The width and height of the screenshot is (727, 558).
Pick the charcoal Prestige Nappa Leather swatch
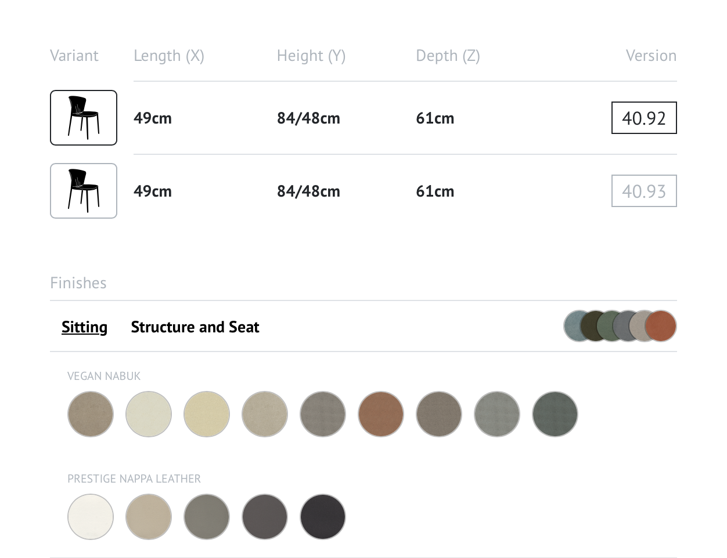(265, 517)
